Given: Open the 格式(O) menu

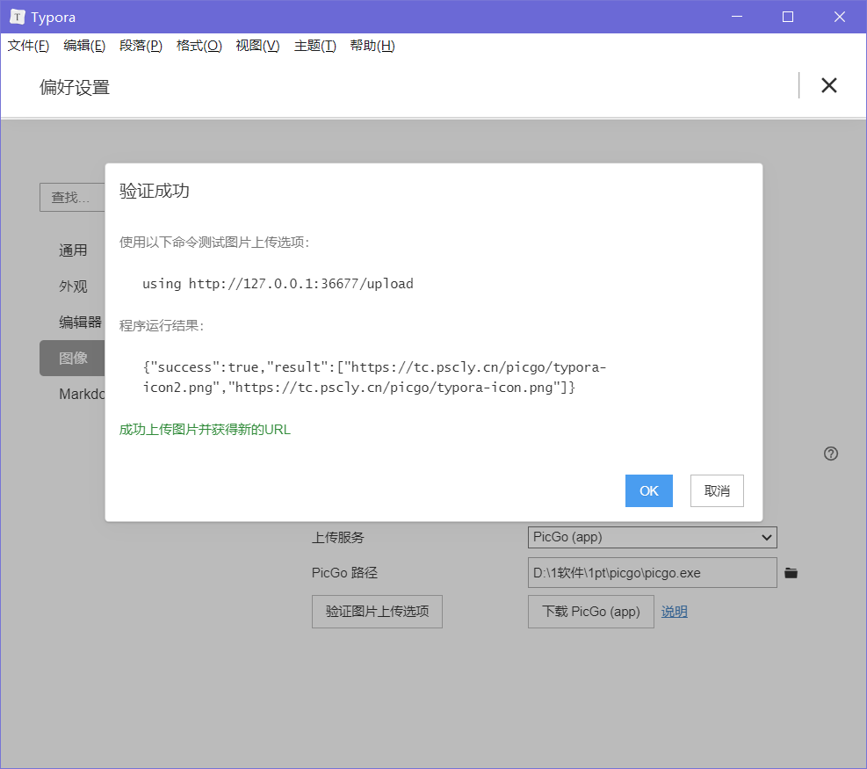Looking at the screenshot, I should 199,46.
